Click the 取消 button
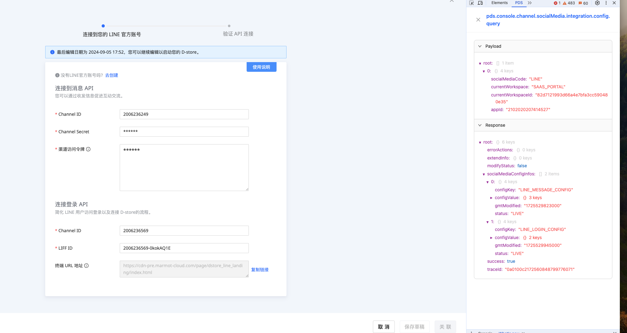 pyautogui.click(x=384, y=327)
